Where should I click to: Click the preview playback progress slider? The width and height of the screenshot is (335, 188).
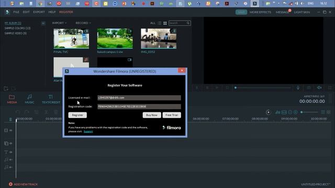[x=263, y=88]
